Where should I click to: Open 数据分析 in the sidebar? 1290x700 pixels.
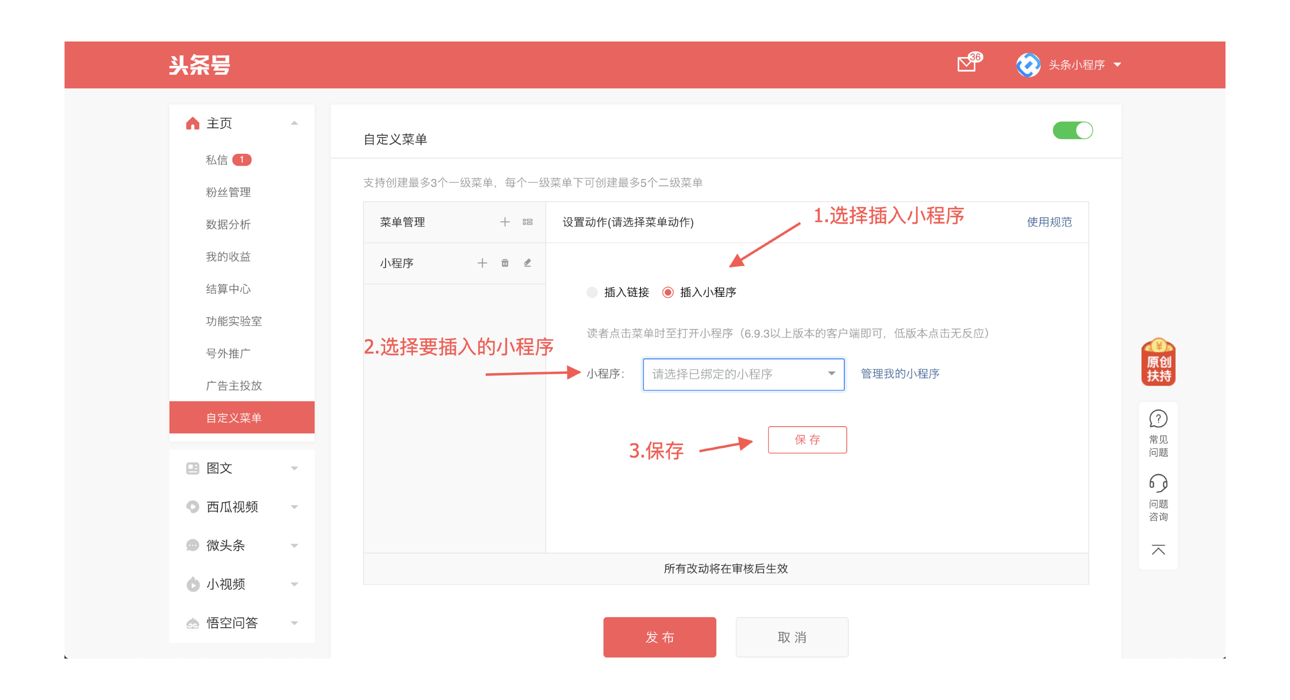point(228,224)
